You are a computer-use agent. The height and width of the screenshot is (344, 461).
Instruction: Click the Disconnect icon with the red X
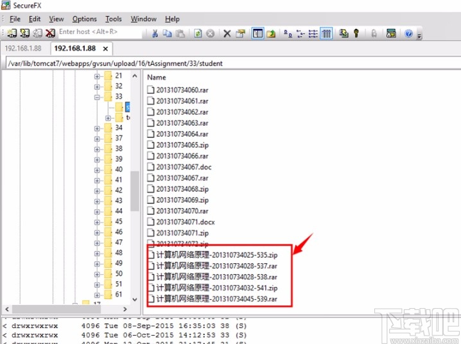pyautogui.click(x=50, y=33)
